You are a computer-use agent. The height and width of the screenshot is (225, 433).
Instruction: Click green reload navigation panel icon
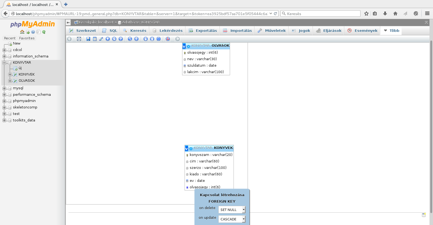coord(44,32)
